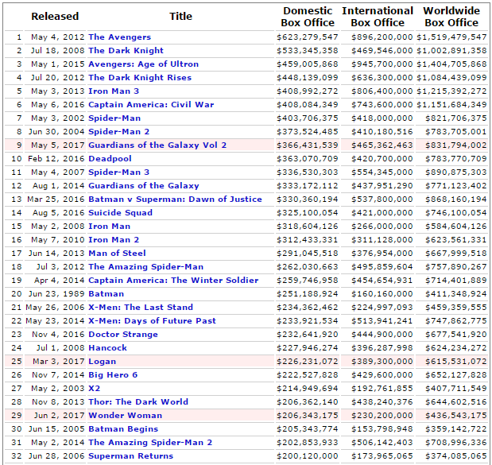The image size is (492, 465).
Task: Open Batman v Superman: Dawn of Justice link
Action: click(175, 199)
